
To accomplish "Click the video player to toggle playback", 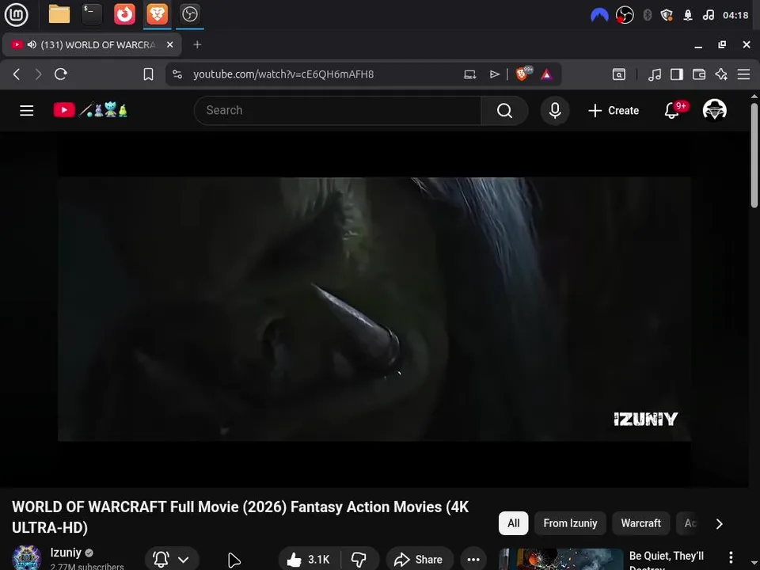I will click(x=374, y=309).
